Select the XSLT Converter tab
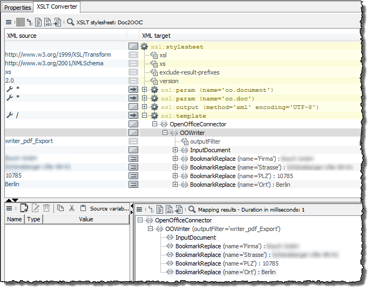 (x=57, y=7)
